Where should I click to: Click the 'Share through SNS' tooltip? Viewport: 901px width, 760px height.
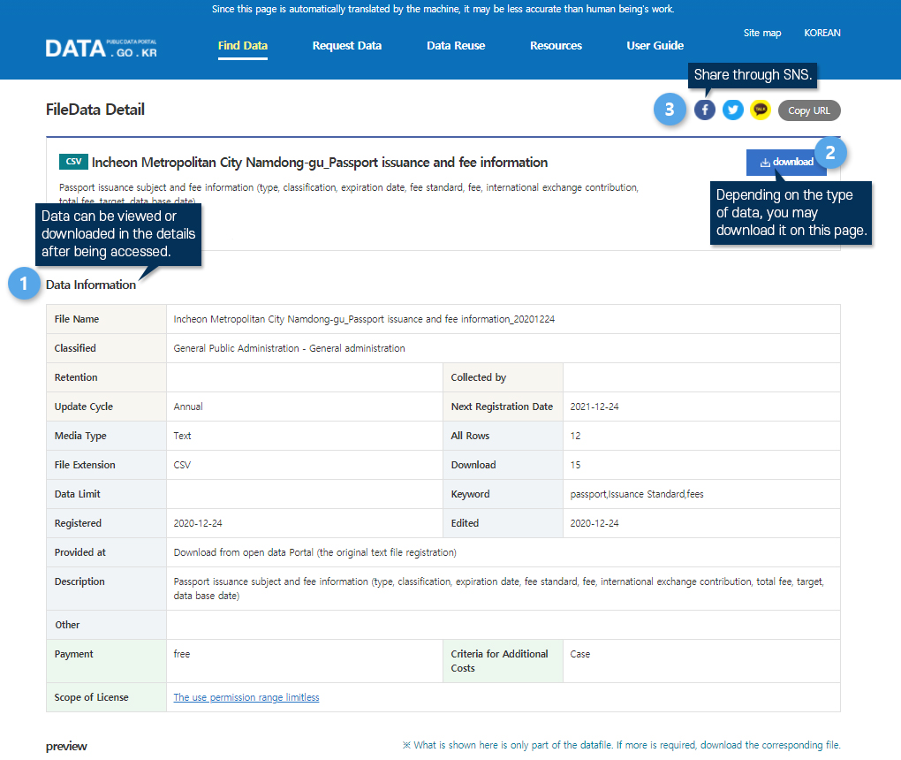click(753, 75)
